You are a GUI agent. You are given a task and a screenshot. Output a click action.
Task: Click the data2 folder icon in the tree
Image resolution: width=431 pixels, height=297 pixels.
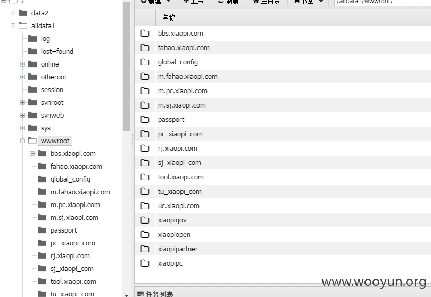23,13
